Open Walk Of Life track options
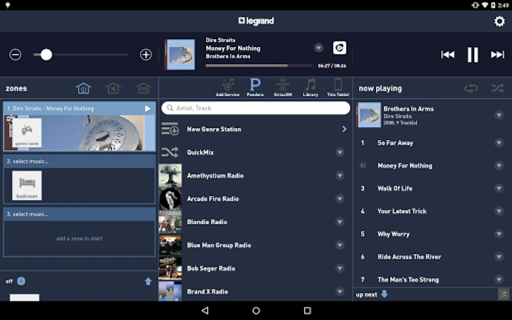Image resolution: width=512 pixels, height=320 pixels. [499, 188]
